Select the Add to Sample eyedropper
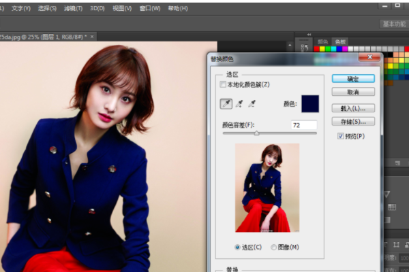 pyautogui.click(x=239, y=104)
